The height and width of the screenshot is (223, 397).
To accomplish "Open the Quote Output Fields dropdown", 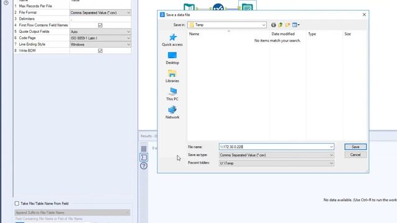I will [x=100, y=32].
